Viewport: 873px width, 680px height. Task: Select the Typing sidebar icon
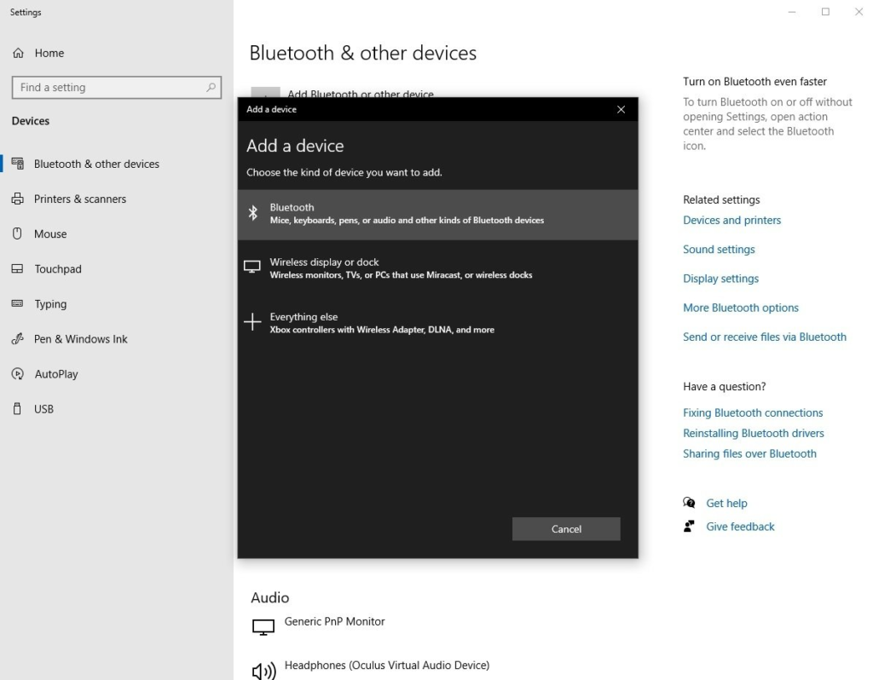point(18,303)
